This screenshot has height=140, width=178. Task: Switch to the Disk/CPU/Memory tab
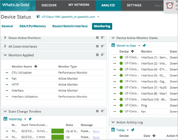coord(33,26)
